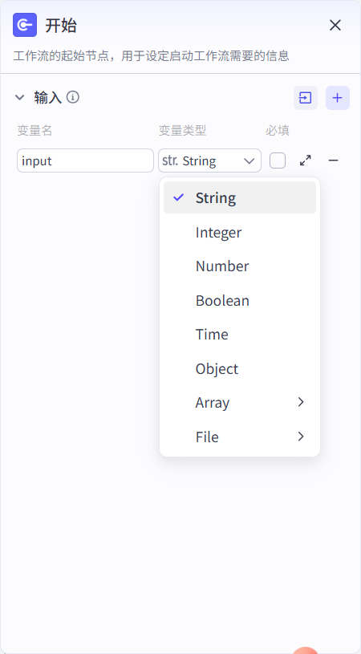Toggle the 必填 required checkbox

(x=278, y=160)
